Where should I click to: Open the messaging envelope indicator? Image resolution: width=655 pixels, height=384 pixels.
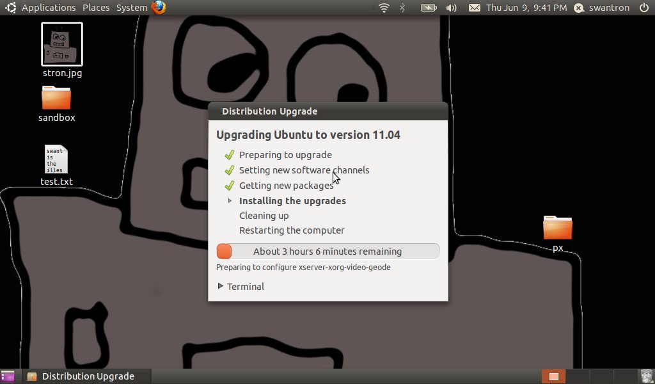coord(473,8)
